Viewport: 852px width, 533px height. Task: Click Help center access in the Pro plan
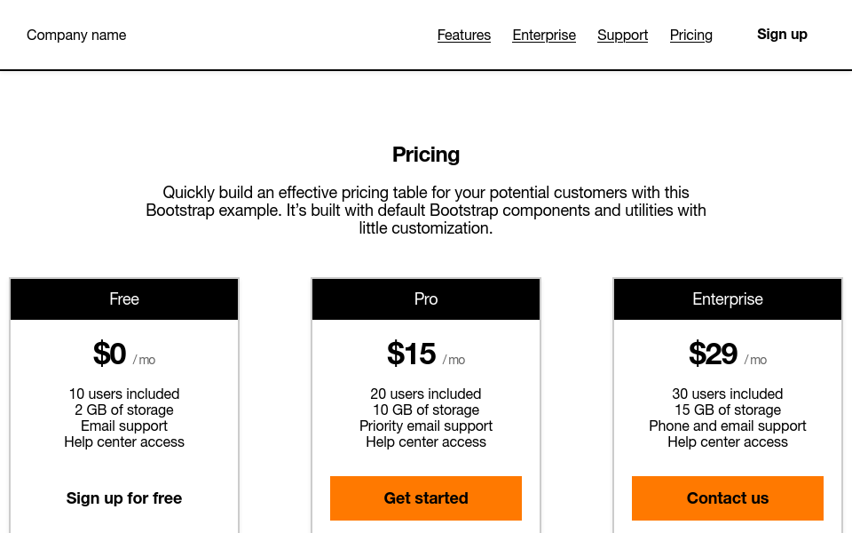[x=425, y=442]
